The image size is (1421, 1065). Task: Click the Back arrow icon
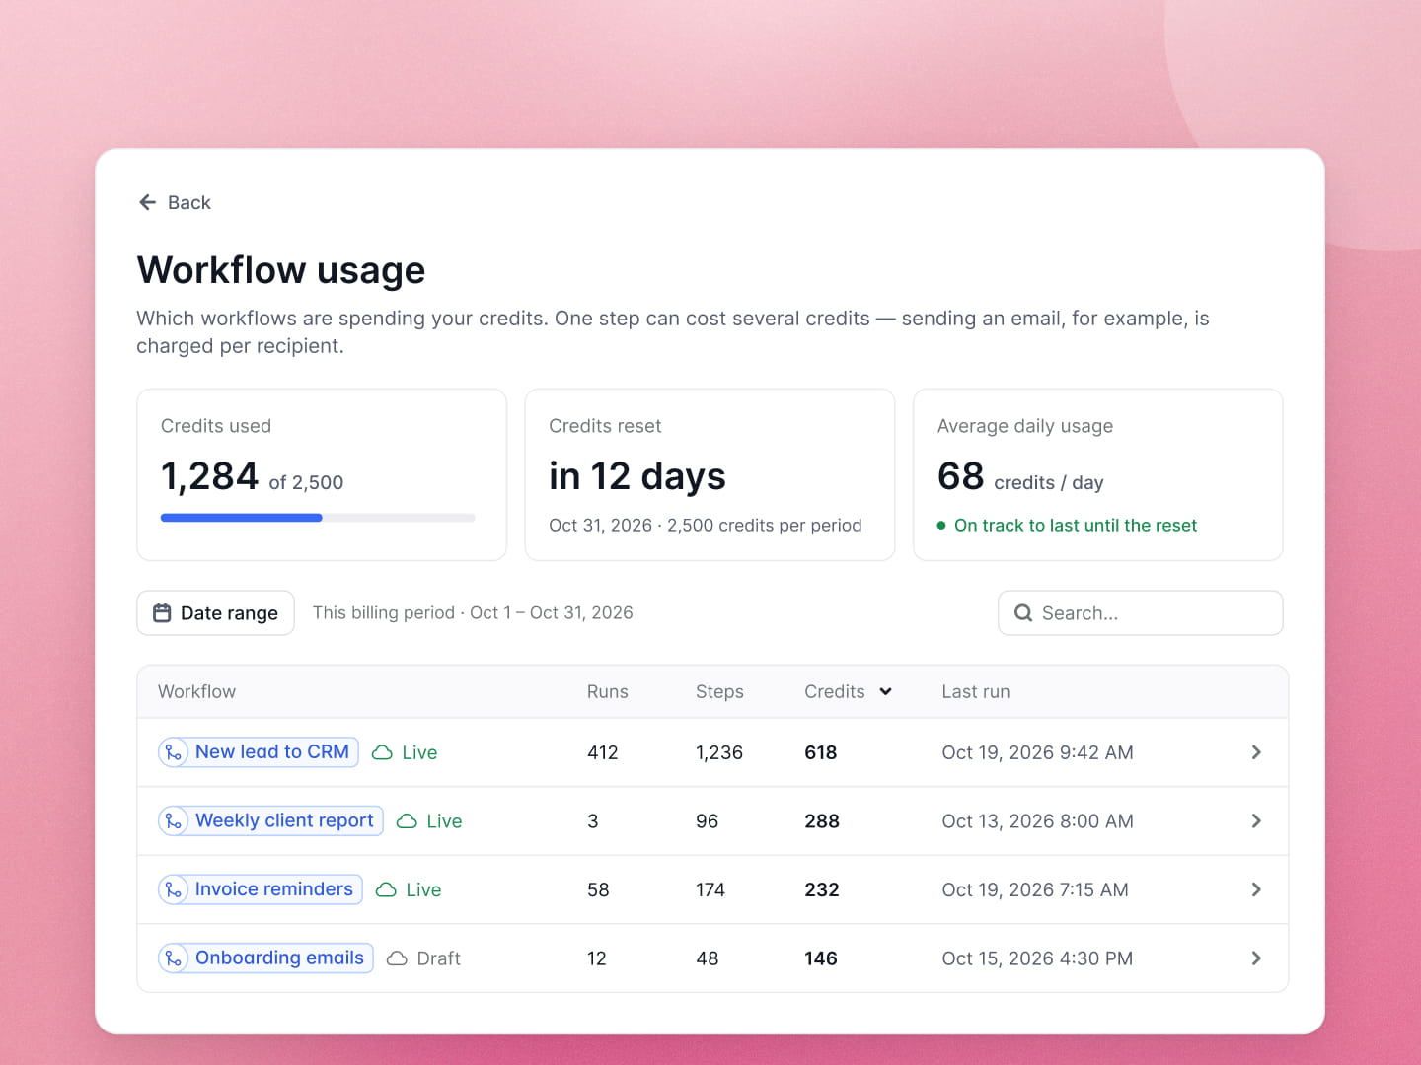pos(148,202)
